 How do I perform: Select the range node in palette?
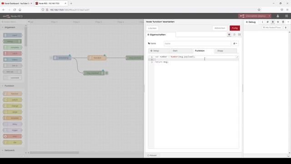pyautogui.click(x=13, y=112)
